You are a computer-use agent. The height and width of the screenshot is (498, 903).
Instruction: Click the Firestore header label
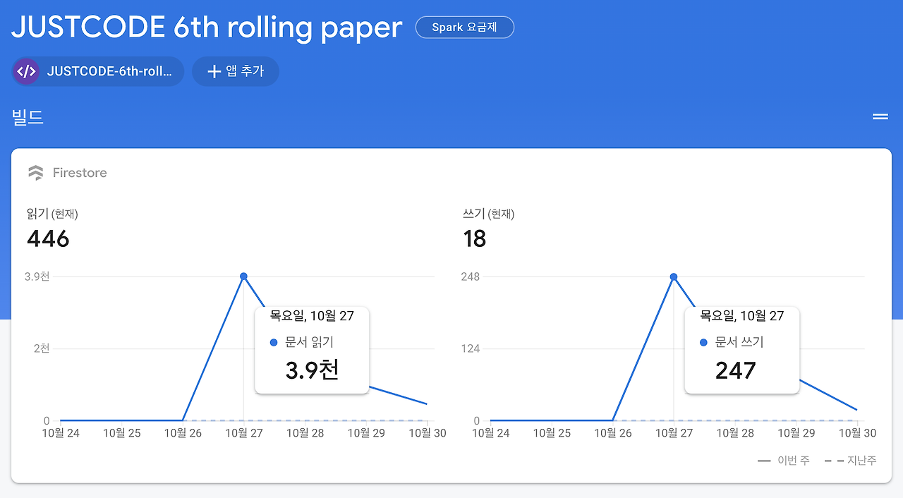point(80,172)
